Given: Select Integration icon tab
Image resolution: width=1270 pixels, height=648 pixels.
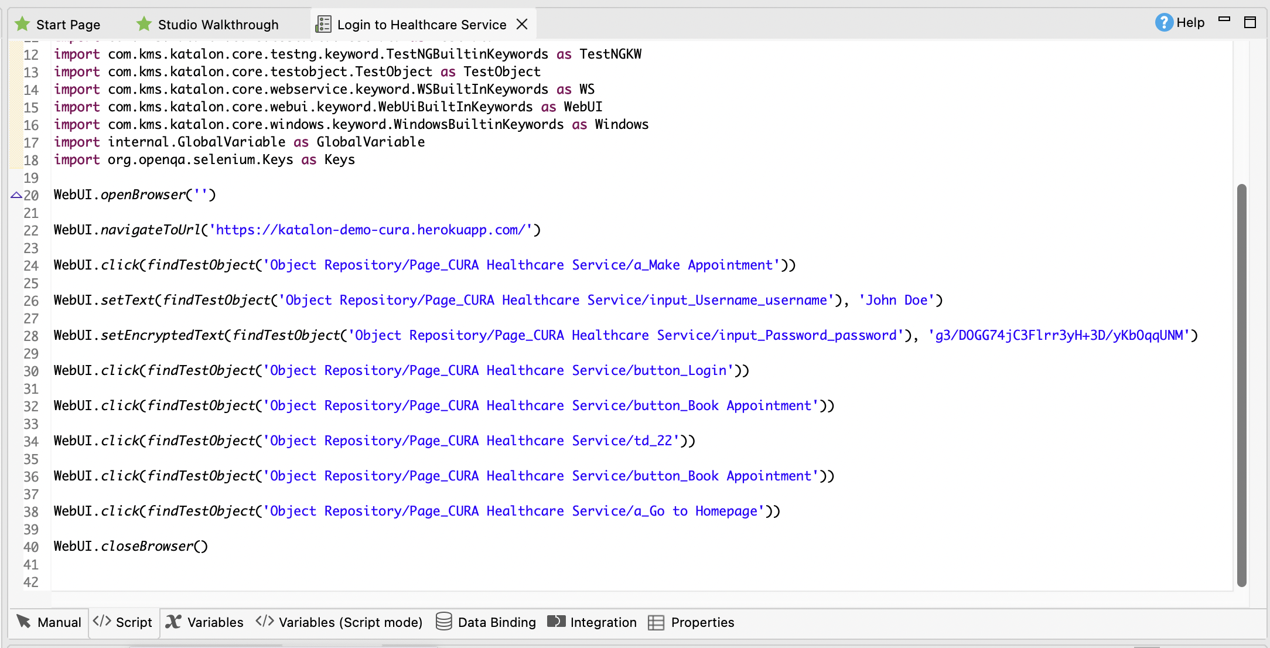Looking at the screenshot, I should pos(593,622).
